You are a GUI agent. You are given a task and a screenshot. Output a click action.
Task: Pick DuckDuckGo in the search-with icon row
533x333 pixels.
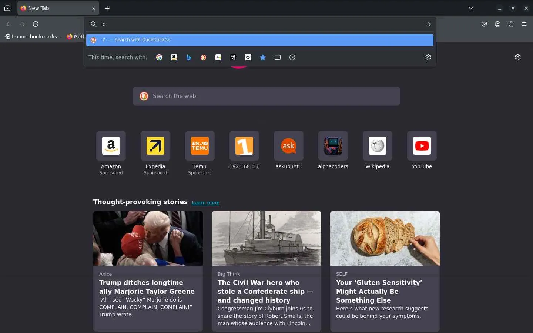pyautogui.click(x=204, y=57)
